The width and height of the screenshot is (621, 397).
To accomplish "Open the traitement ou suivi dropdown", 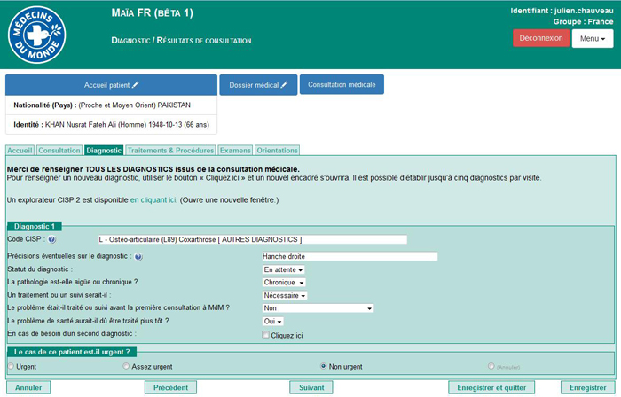I will point(285,295).
